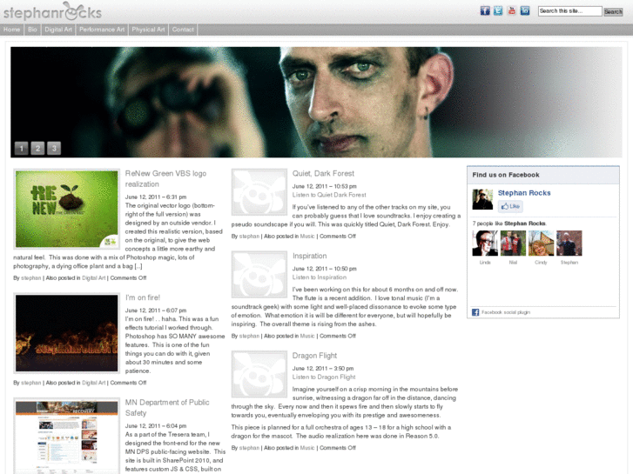Click Listen to Dragon Flight link
The height and width of the screenshot is (474, 633).
click(324, 377)
